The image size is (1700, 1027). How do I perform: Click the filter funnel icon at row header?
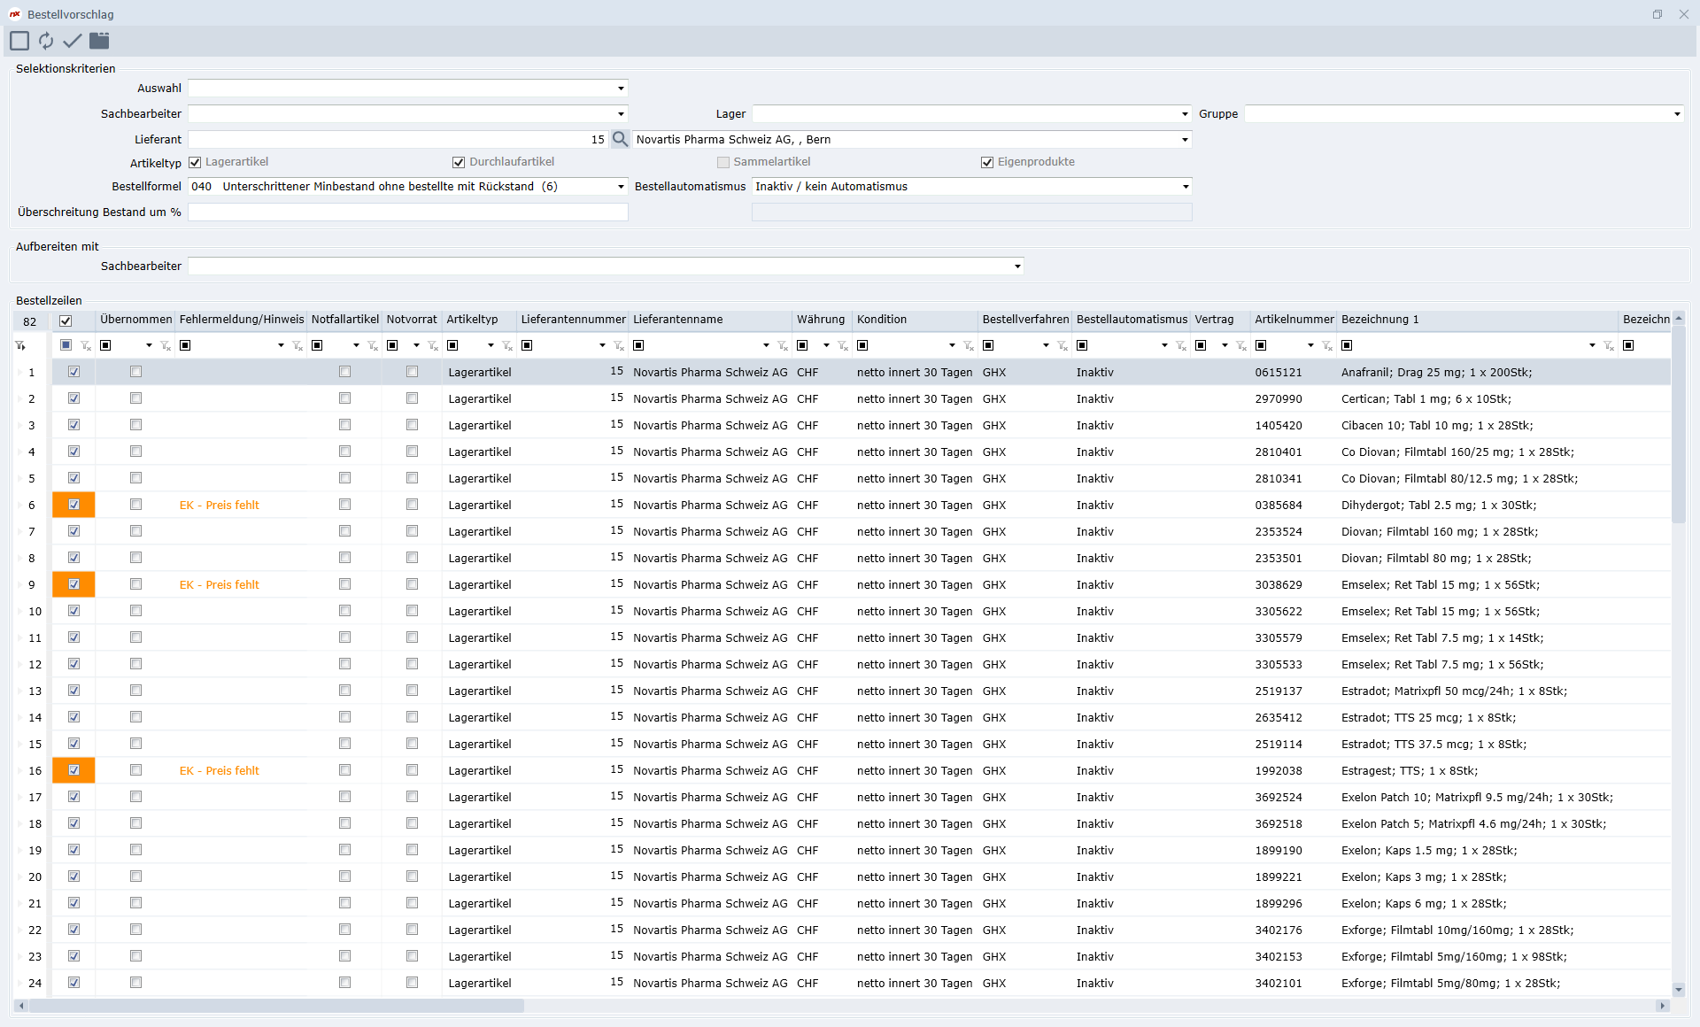coord(20,345)
